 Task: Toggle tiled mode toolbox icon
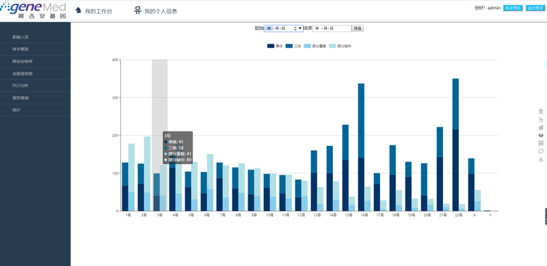tap(541, 143)
